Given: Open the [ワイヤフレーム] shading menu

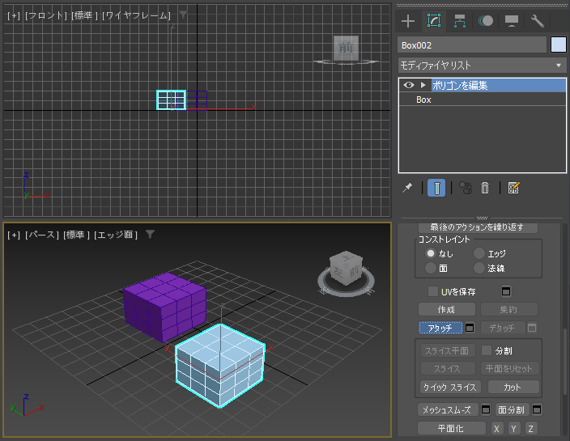Looking at the screenshot, I should pyautogui.click(x=136, y=15).
